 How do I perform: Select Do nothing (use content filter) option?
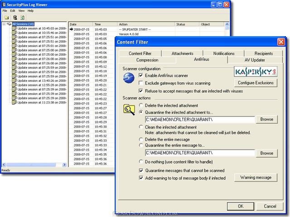pos(141,162)
